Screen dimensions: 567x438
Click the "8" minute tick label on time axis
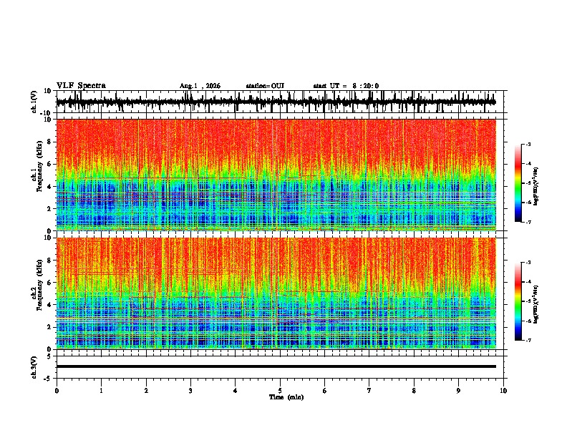[x=414, y=391]
